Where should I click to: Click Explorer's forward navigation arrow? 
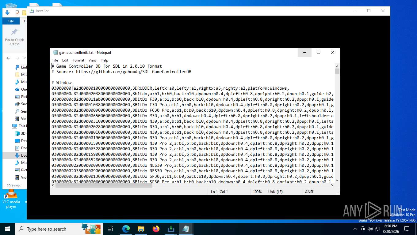tap(18, 58)
